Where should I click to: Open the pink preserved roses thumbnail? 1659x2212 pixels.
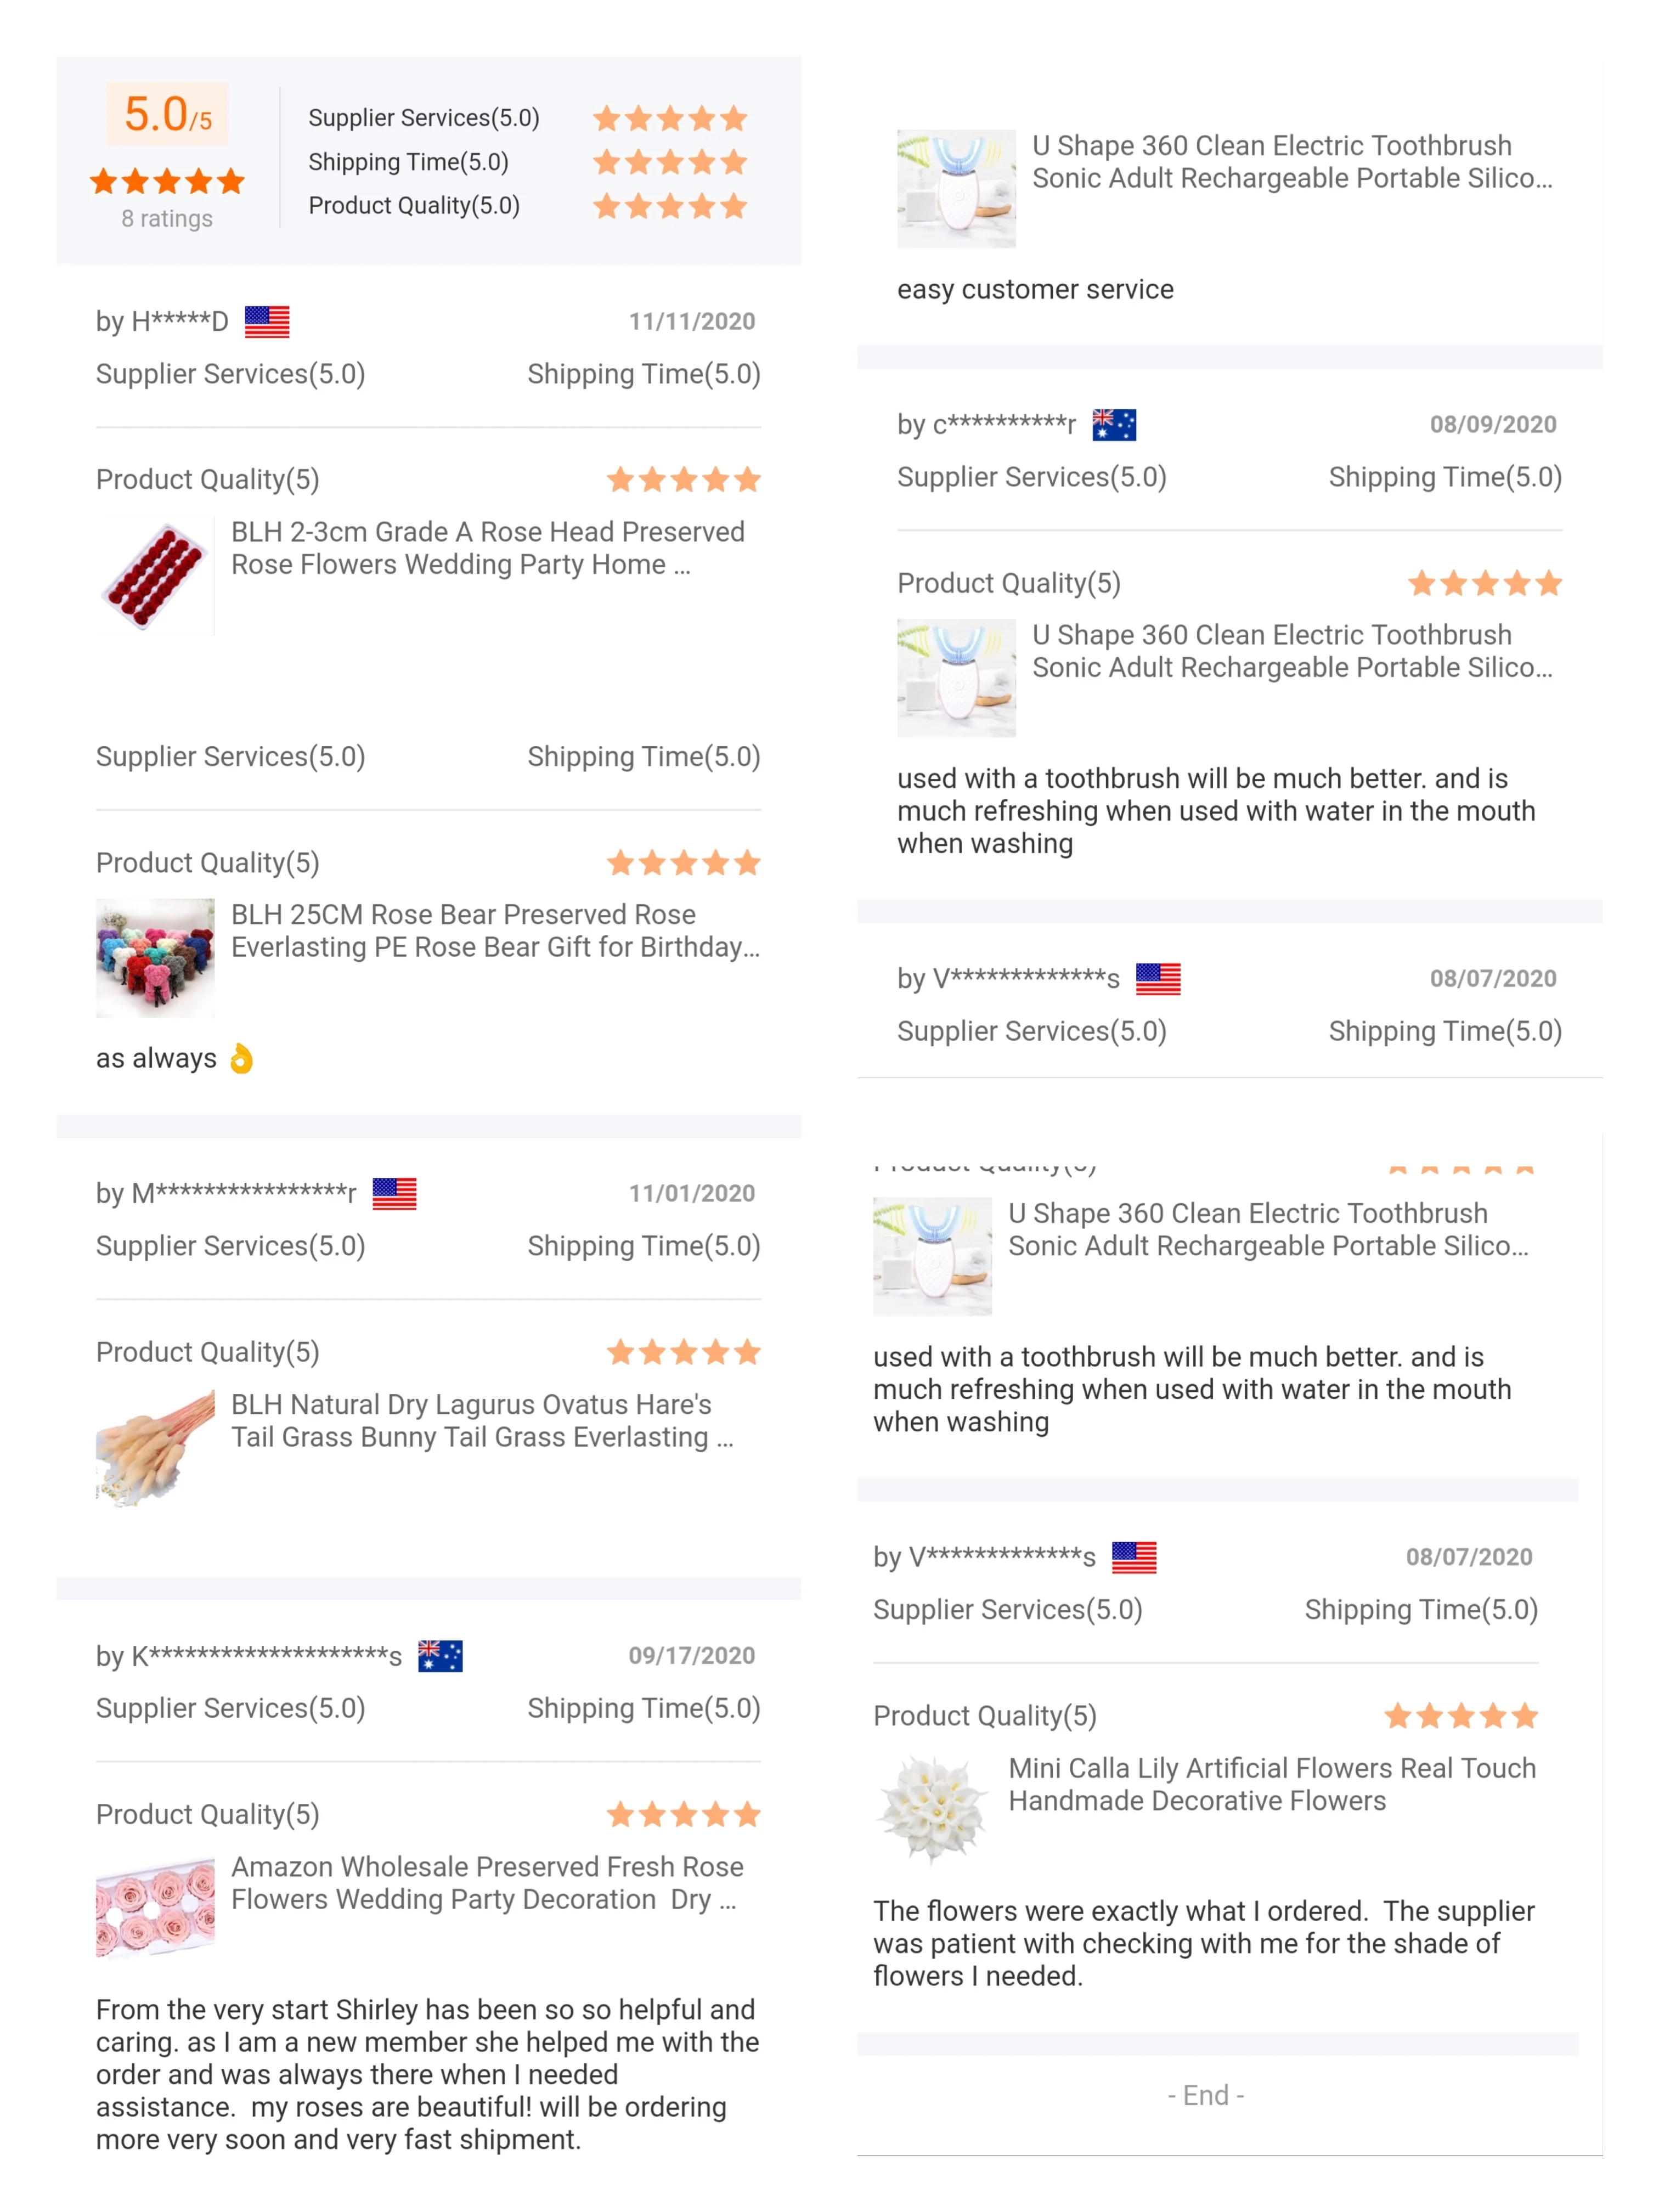pos(155,1907)
